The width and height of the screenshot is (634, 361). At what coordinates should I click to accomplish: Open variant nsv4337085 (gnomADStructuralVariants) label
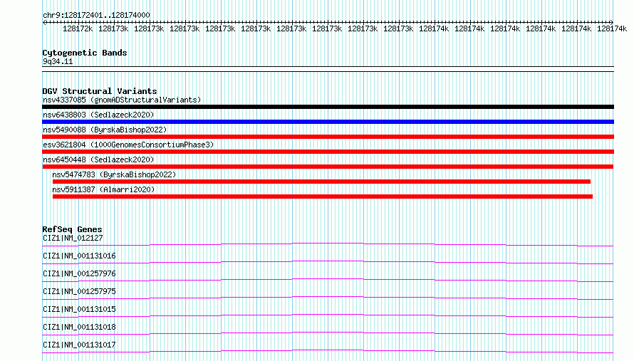(x=122, y=100)
